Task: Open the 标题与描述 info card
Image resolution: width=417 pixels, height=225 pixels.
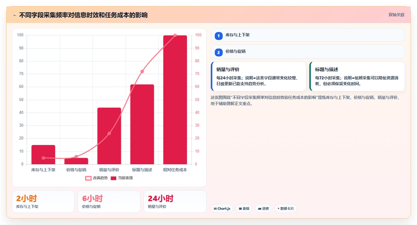Action: [x=357, y=76]
